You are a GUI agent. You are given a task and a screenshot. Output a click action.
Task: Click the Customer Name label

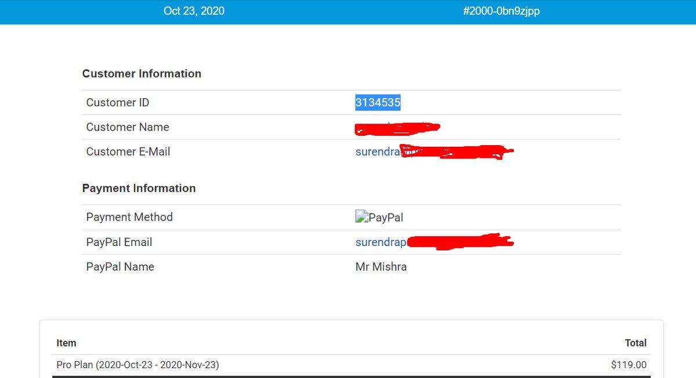[128, 127]
